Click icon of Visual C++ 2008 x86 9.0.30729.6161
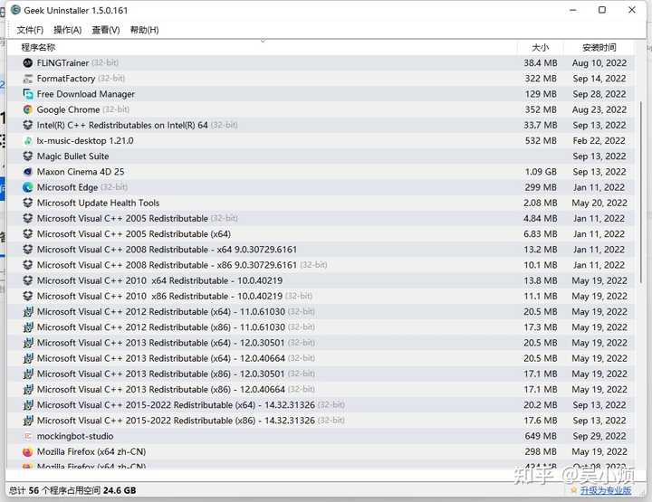 28,265
